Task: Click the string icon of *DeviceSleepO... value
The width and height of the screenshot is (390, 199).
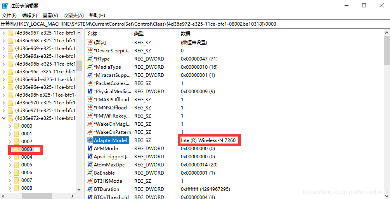Action: pyautogui.click(x=90, y=50)
